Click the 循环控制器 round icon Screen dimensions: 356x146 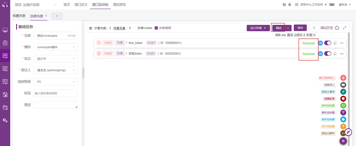pos(343,119)
